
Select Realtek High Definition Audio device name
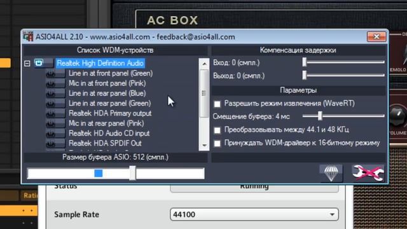(x=100, y=63)
